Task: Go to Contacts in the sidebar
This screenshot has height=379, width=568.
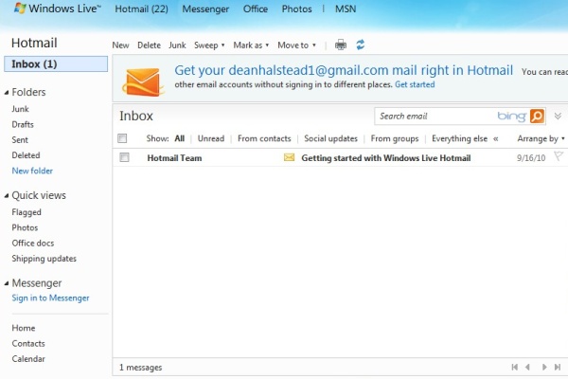Action: click(x=28, y=343)
